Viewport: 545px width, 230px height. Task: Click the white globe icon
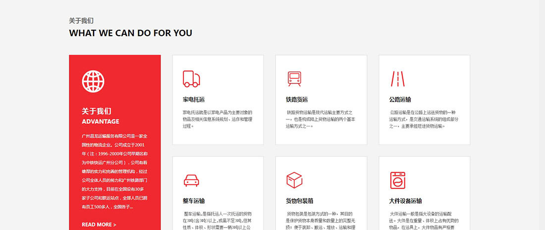coord(93,81)
